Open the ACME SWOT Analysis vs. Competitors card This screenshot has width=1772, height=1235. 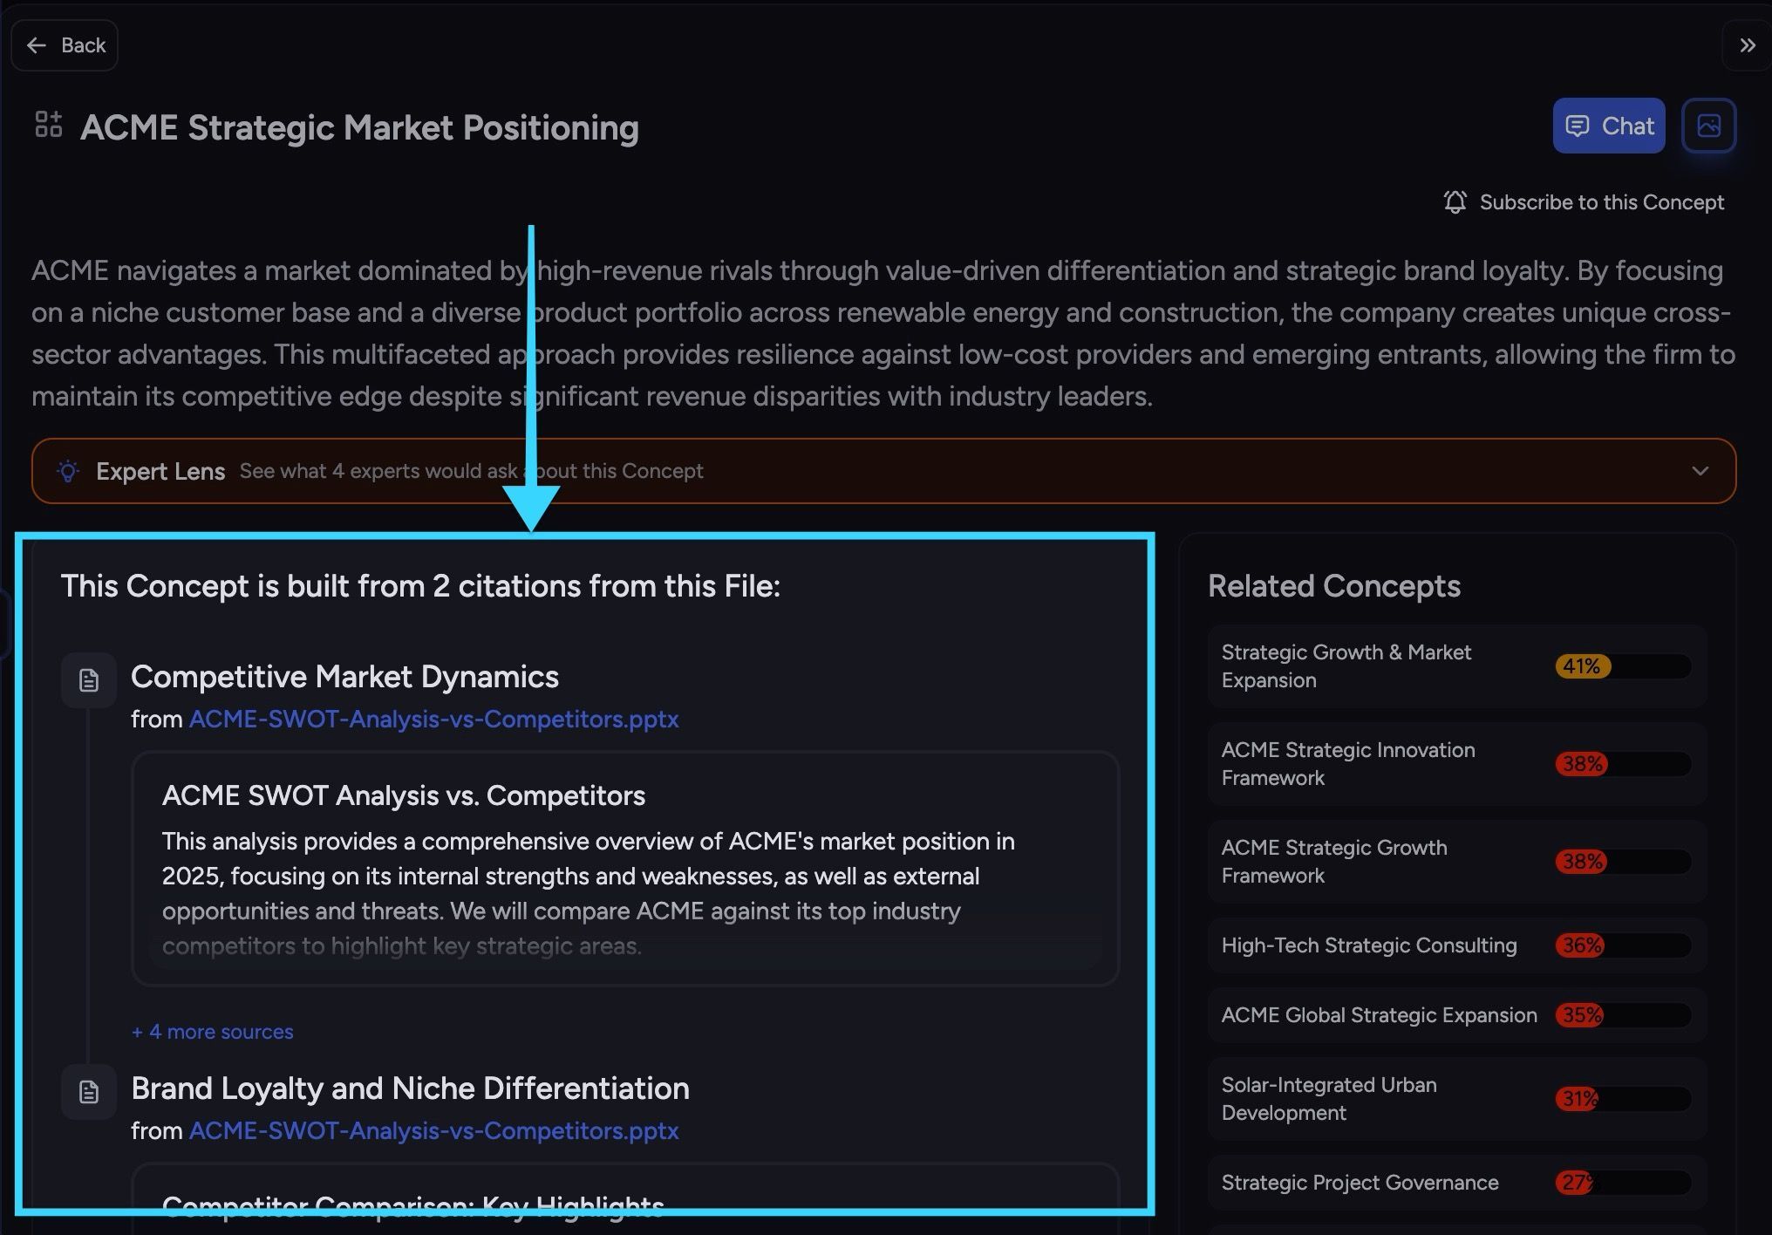[x=625, y=869]
